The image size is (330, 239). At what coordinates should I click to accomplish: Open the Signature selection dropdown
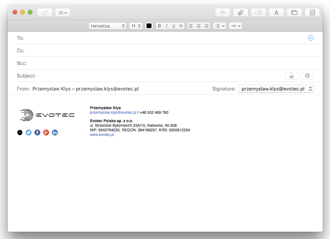pyautogui.click(x=276, y=88)
